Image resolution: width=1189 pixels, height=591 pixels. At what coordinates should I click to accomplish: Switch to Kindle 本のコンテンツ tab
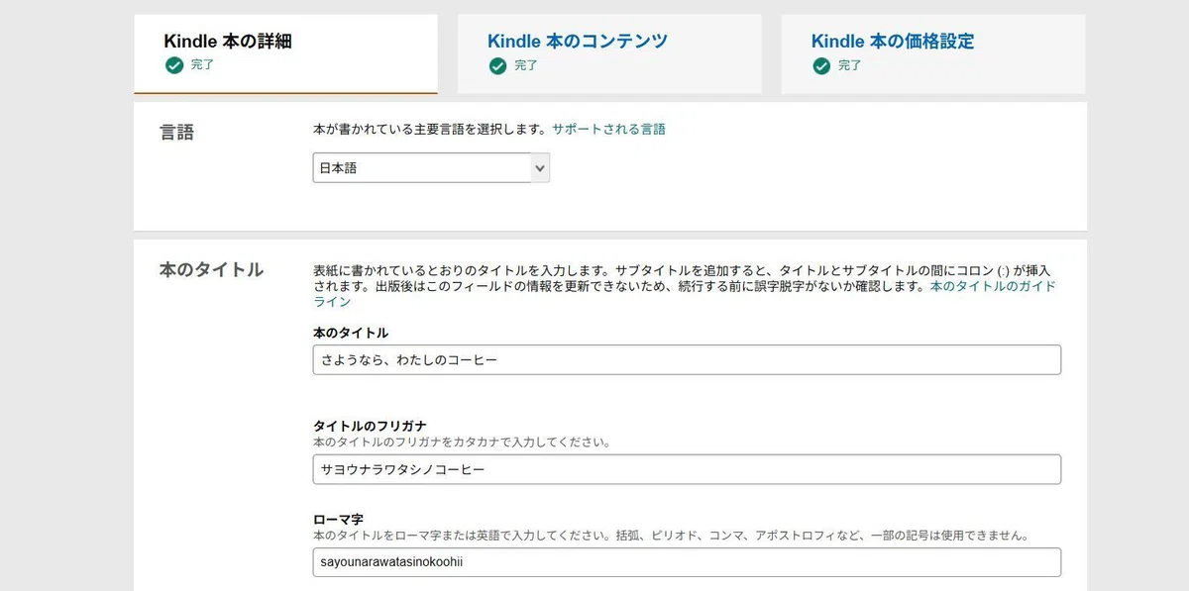609,53
